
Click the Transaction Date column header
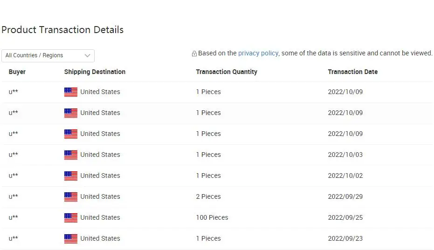point(352,72)
